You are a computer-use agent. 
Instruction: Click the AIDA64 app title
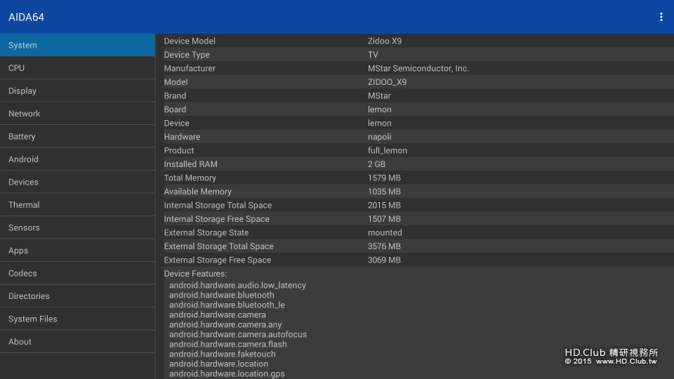coord(26,17)
